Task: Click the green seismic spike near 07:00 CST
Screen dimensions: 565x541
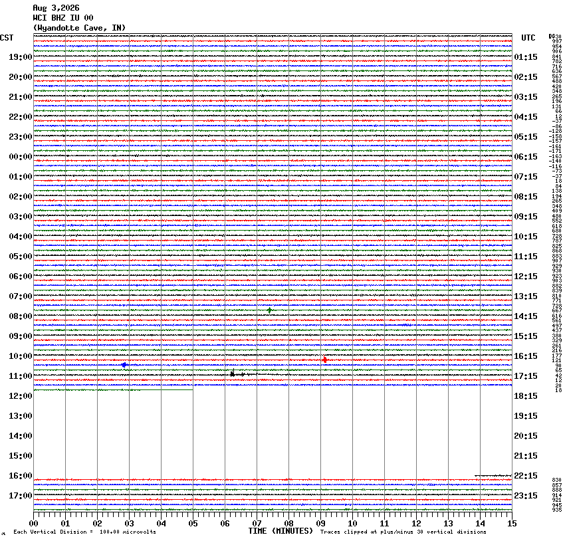Action: click(x=269, y=310)
